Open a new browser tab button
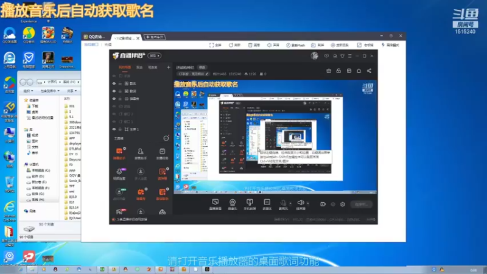487x274 pixels. tap(155, 37)
